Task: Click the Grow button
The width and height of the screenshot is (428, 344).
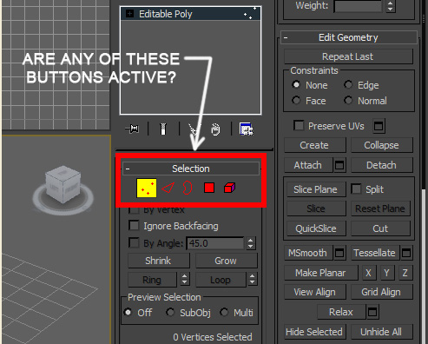Action: tap(227, 261)
